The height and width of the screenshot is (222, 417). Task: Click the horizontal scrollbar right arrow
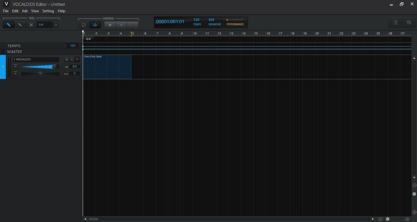373,219
